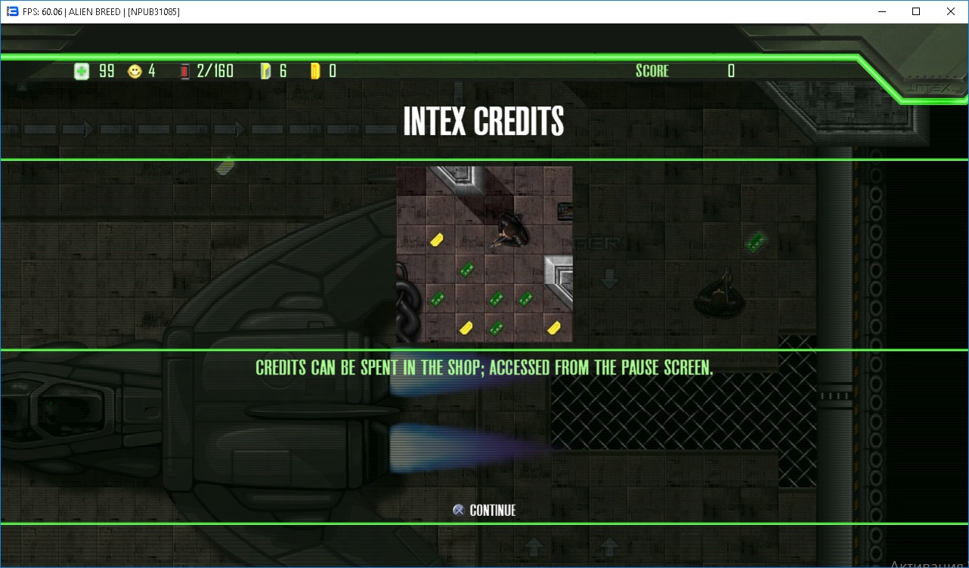Click the INTEX CREDITS heading
Viewport: 969px width, 568px height.
(484, 122)
